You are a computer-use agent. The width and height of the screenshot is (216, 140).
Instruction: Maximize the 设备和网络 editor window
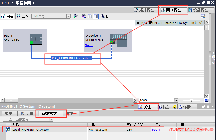tap(208, 3)
